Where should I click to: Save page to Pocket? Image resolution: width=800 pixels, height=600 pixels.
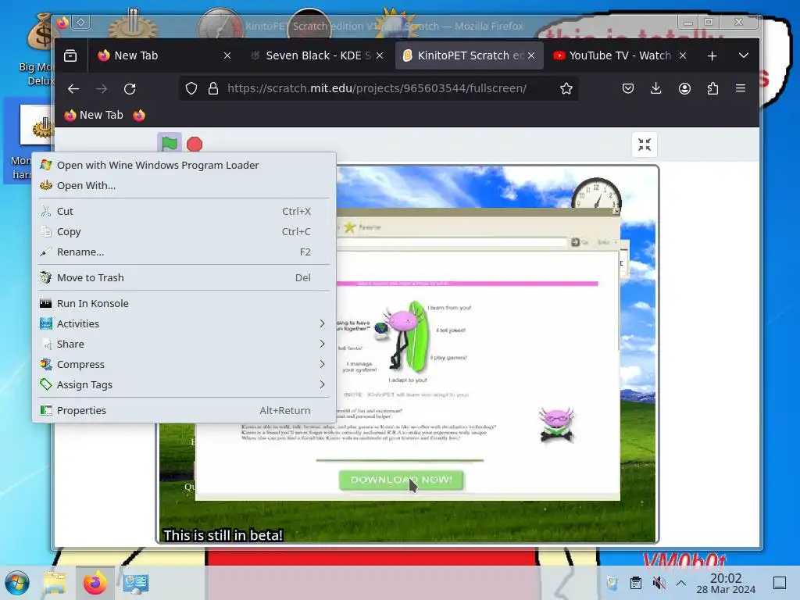[x=628, y=88]
